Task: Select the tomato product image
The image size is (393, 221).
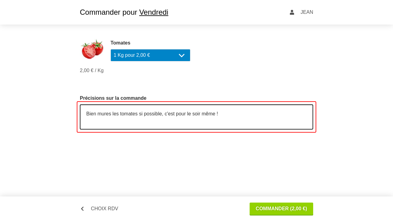Action: tap(92, 49)
